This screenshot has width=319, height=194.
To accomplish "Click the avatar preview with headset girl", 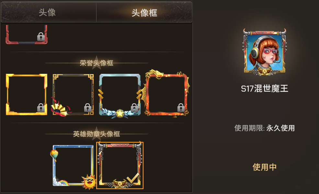I will coord(264,52).
